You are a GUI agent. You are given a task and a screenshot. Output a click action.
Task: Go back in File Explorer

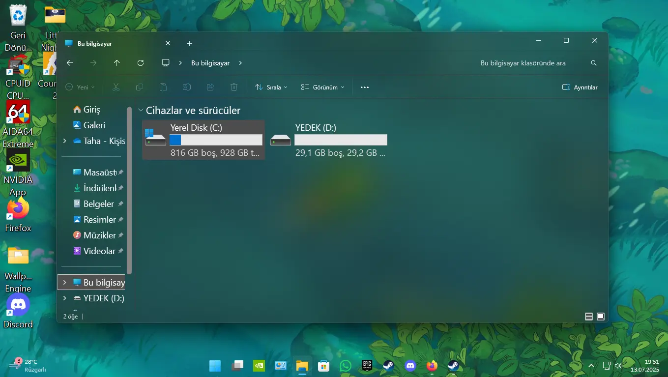[x=70, y=63]
